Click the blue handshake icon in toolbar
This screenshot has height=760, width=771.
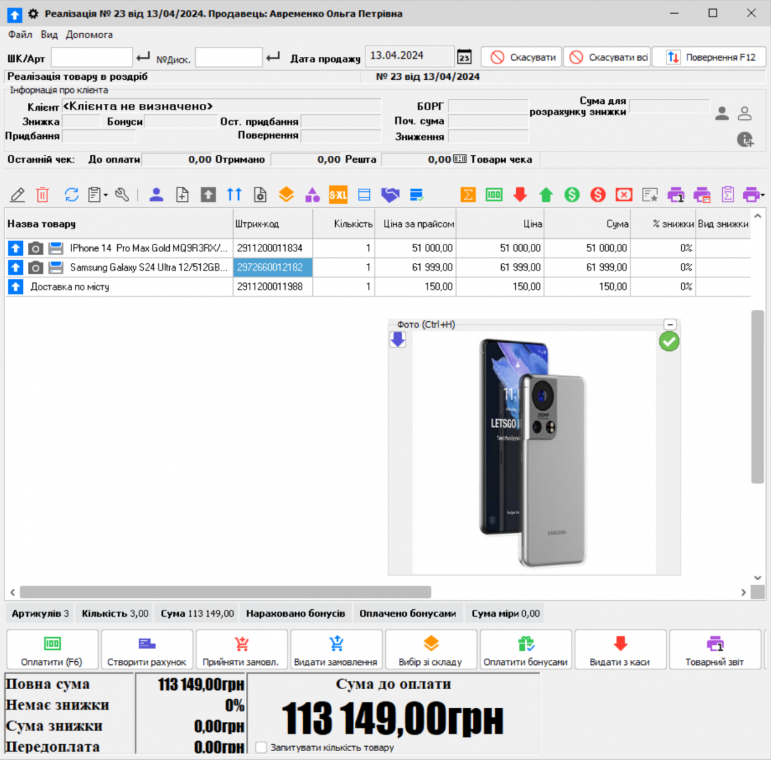390,195
